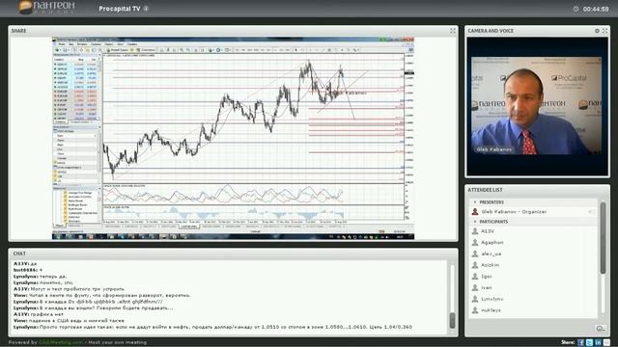Image resolution: width=618 pixels, height=347 pixels.
Task: Select participant Azizkin
Action: coord(534,265)
